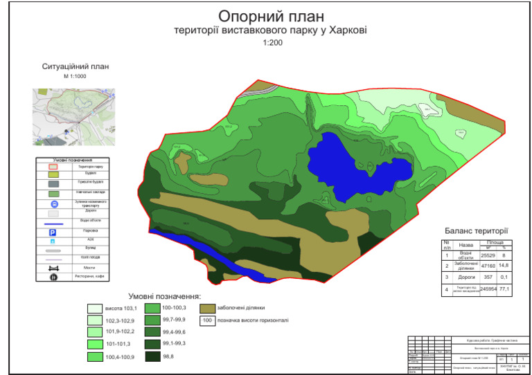The height and width of the screenshot is (375, 532).
Task: Click the pale grey roads legend swatch
Action: pyautogui.click(x=53, y=214)
